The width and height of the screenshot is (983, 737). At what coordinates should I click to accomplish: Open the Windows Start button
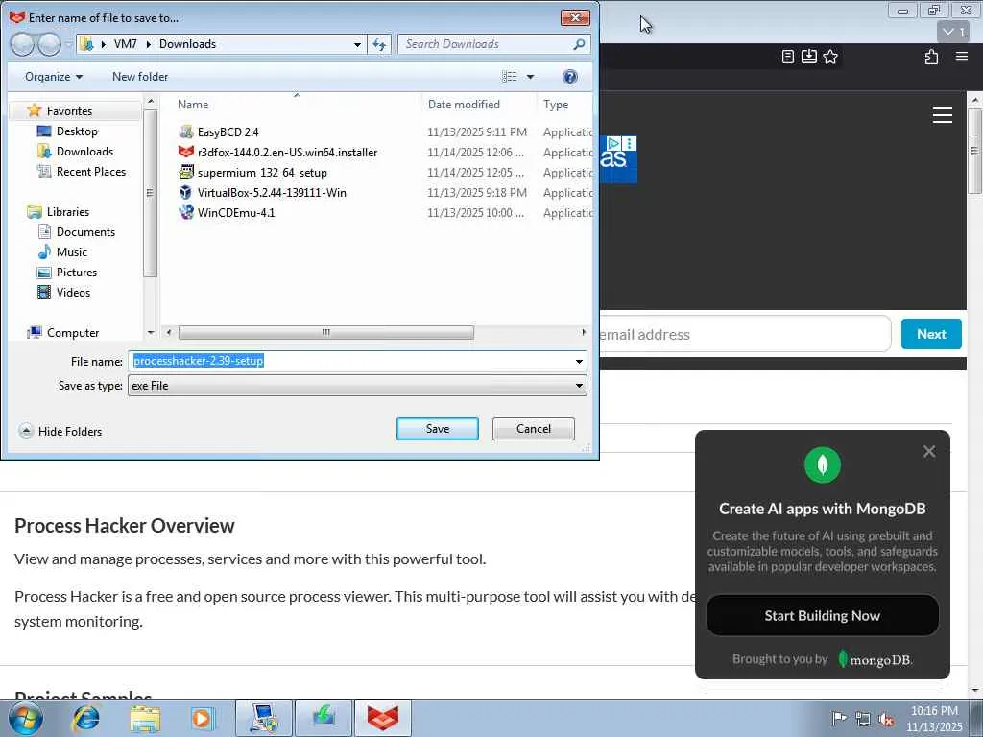[26, 718]
